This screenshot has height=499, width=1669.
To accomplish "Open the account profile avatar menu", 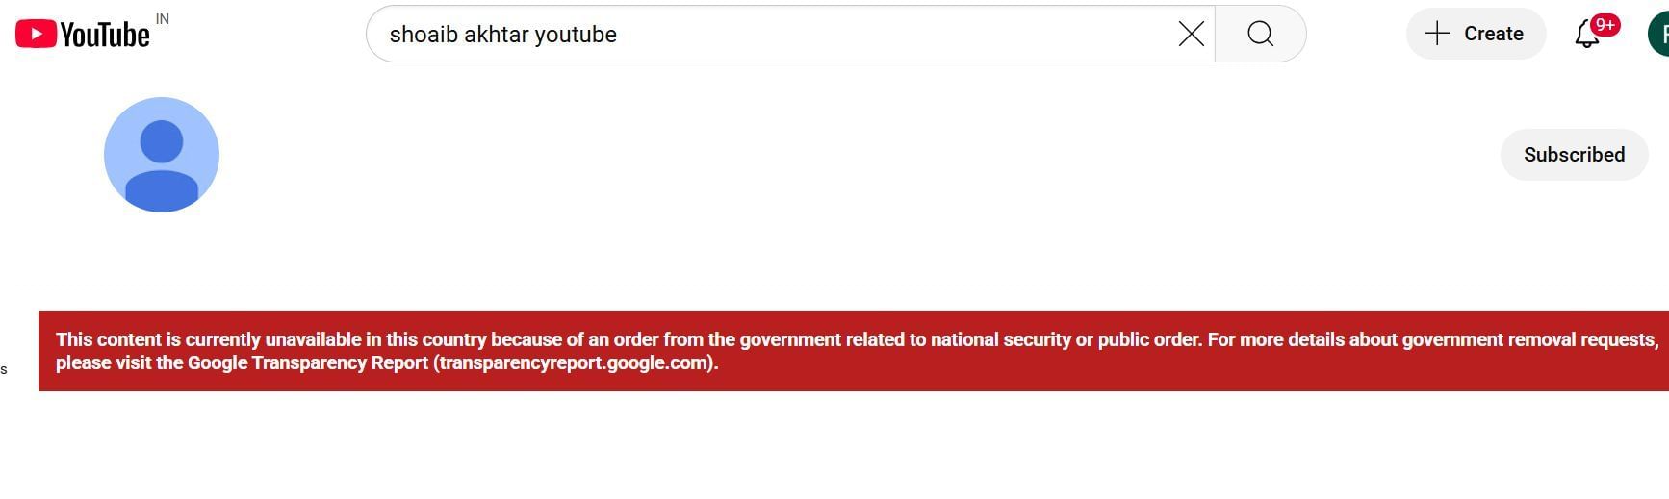I will (1658, 35).
